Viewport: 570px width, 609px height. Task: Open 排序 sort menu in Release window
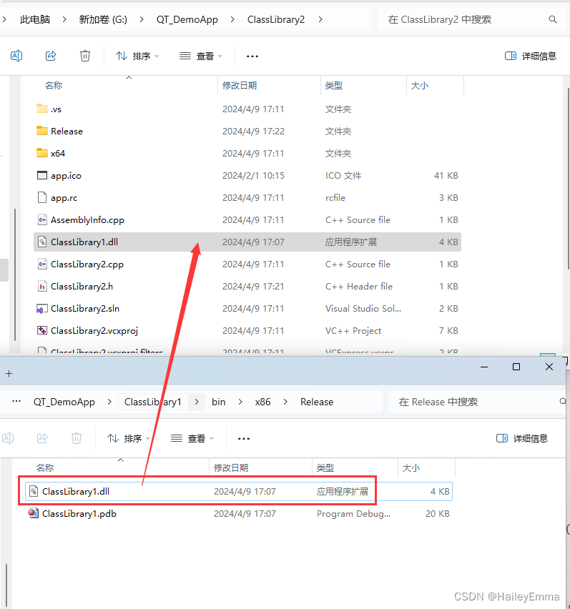(x=129, y=438)
